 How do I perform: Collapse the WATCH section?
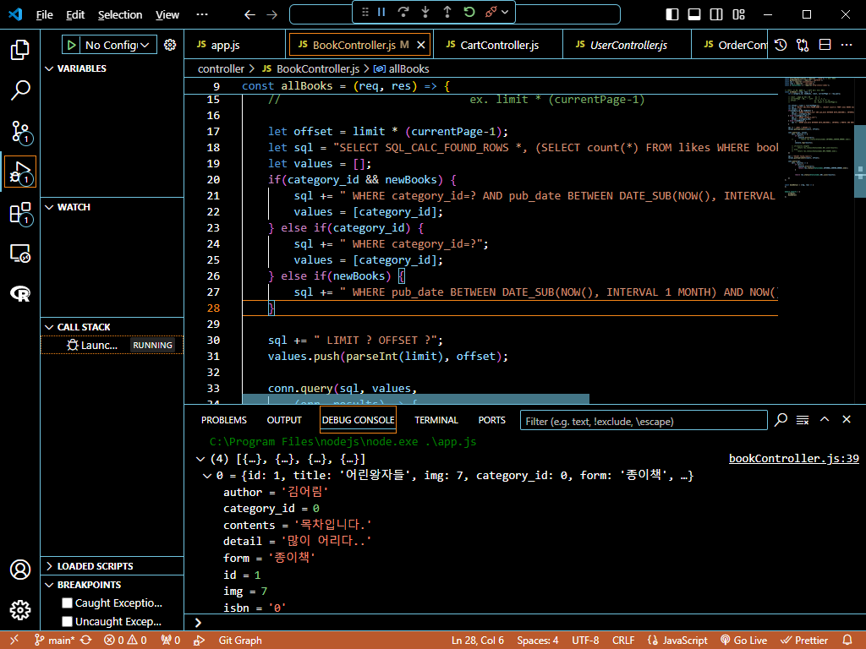(x=49, y=207)
